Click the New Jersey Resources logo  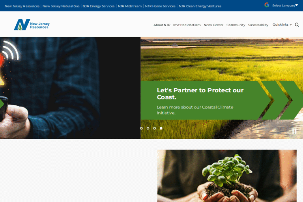click(32, 25)
